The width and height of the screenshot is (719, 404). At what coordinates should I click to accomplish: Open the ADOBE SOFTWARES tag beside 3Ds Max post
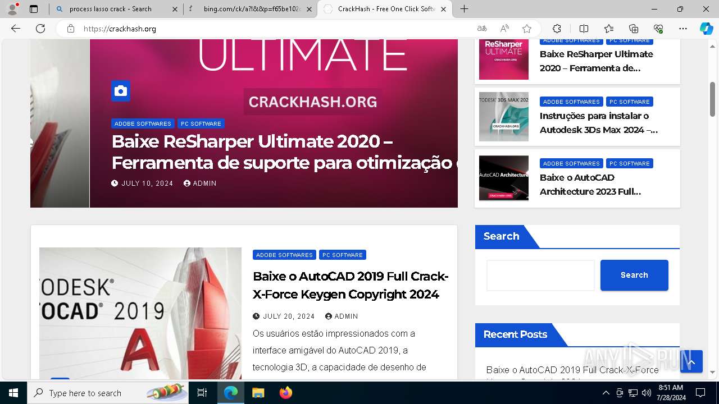click(x=571, y=102)
